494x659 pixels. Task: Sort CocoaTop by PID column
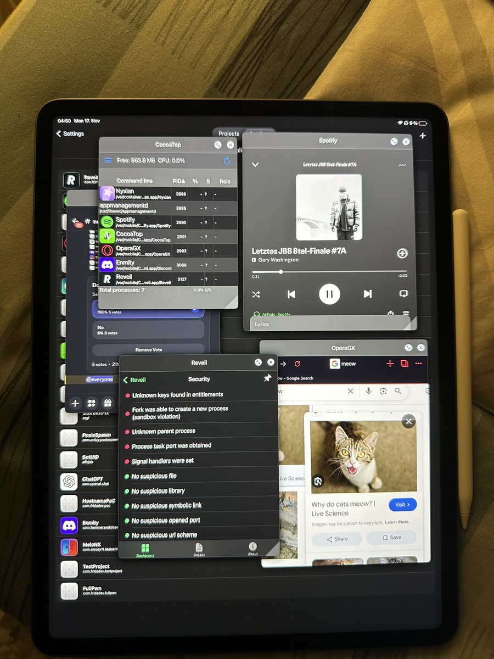point(180,181)
